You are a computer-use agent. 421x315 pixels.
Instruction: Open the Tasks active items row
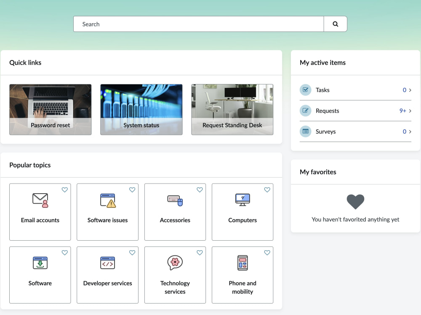click(x=355, y=90)
